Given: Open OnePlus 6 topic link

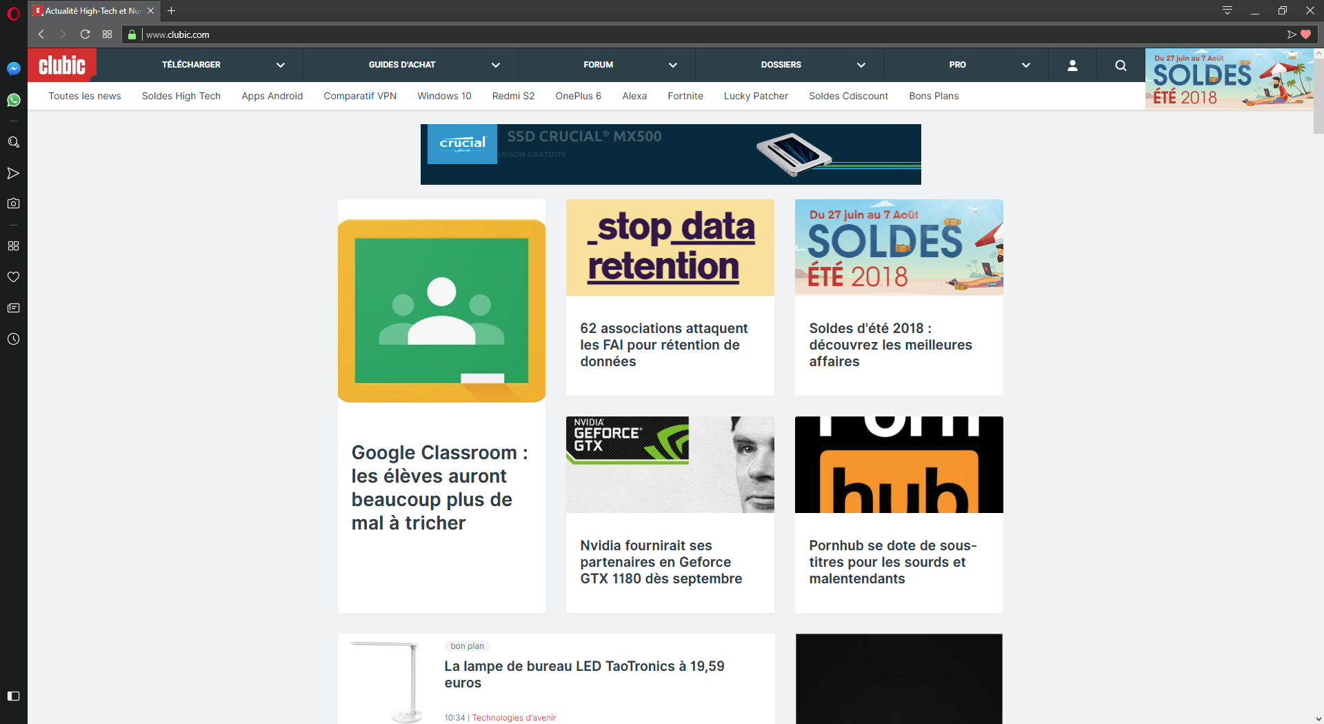Looking at the screenshot, I should (579, 96).
